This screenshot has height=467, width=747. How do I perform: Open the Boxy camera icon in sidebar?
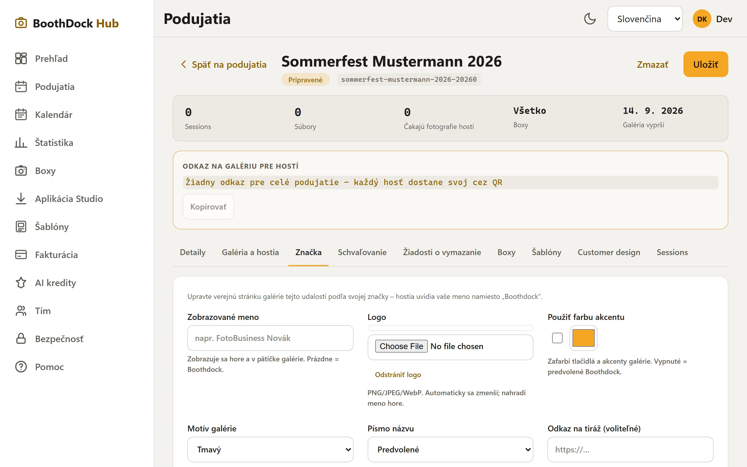[21, 170]
